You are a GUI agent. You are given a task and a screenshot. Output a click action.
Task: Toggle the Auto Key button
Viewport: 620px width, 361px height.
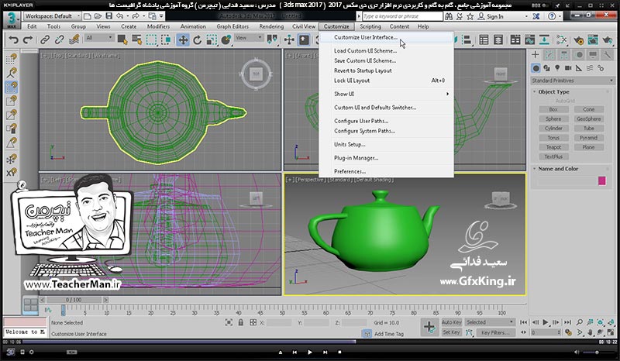coord(452,322)
